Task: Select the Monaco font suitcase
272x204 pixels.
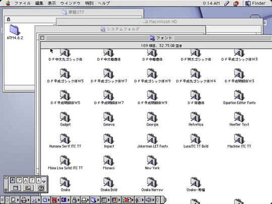Action: coord(108,160)
